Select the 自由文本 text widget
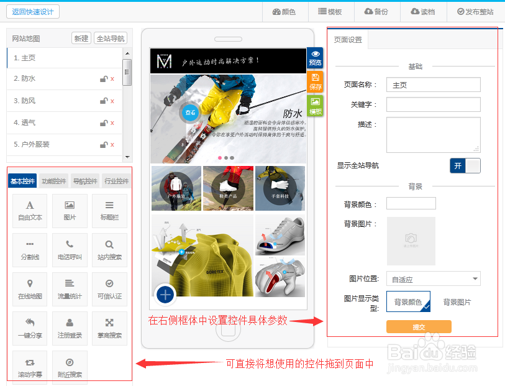This screenshot has width=505, height=386. (30, 211)
